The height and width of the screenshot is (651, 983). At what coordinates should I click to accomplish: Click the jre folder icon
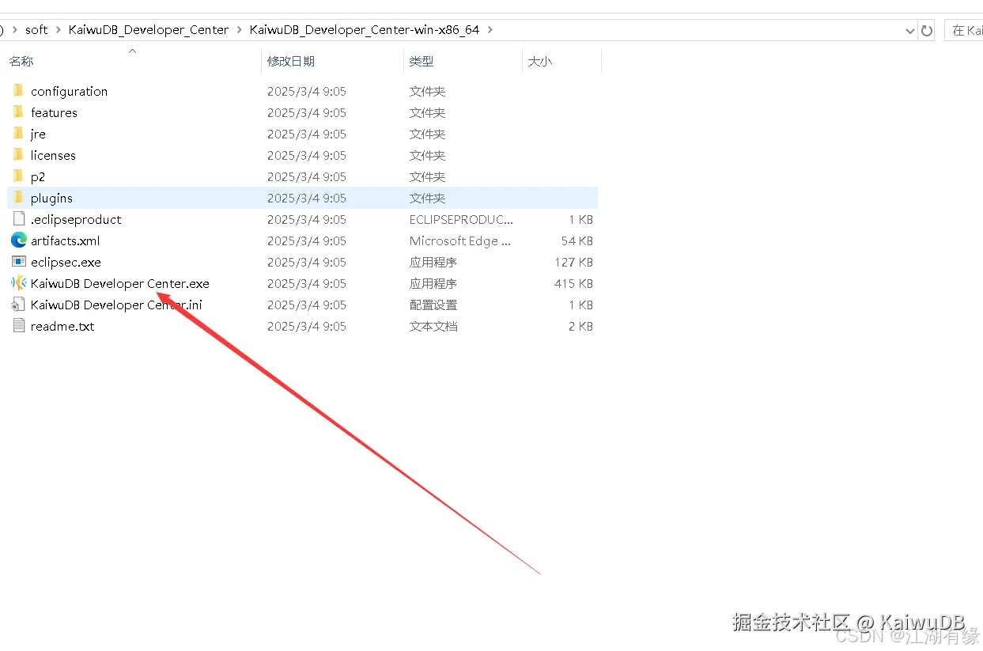pyautogui.click(x=19, y=134)
